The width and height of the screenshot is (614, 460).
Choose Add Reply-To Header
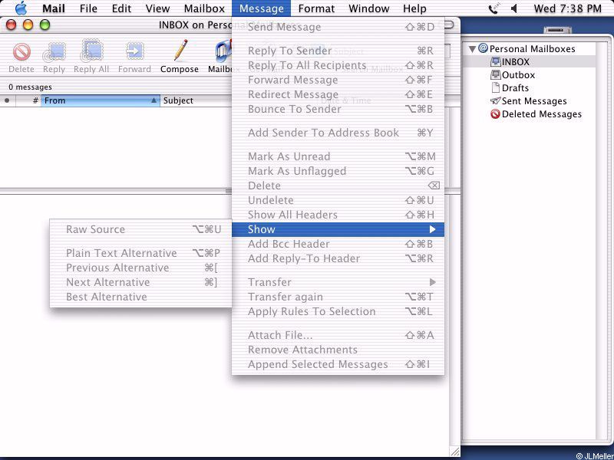coord(338,258)
